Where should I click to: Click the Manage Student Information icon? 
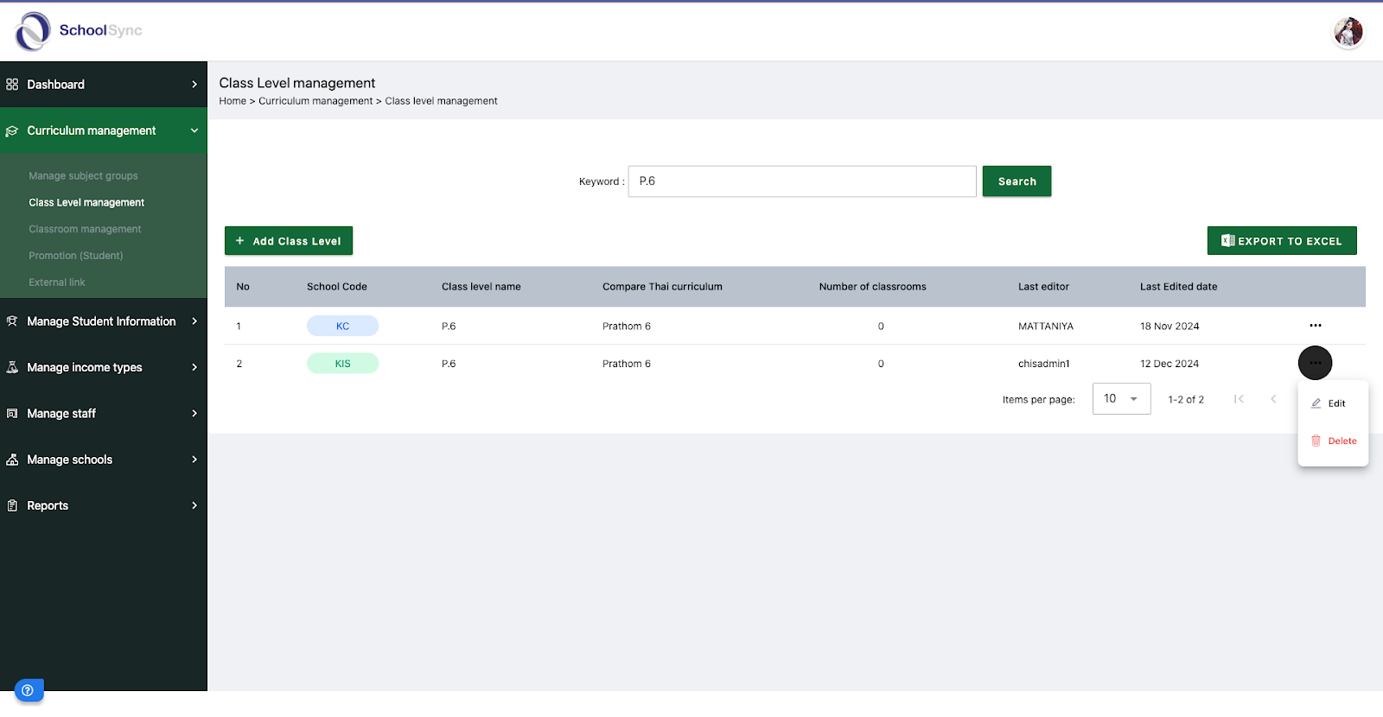click(x=12, y=321)
